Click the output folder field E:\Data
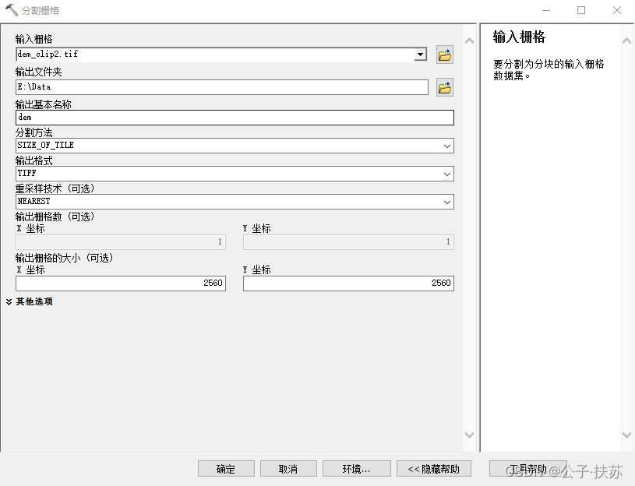Screen dimensions: 635x486 pos(222,87)
